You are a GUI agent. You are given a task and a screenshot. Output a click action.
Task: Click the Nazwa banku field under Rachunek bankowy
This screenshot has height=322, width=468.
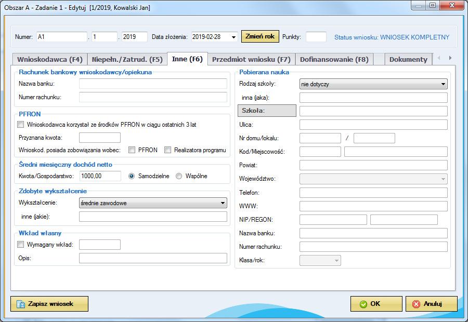[x=153, y=84]
